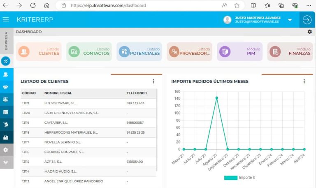Viewport: 316px width, 188px height.
Task: Open the warehouse sidebar icon
Action: [6, 137]
